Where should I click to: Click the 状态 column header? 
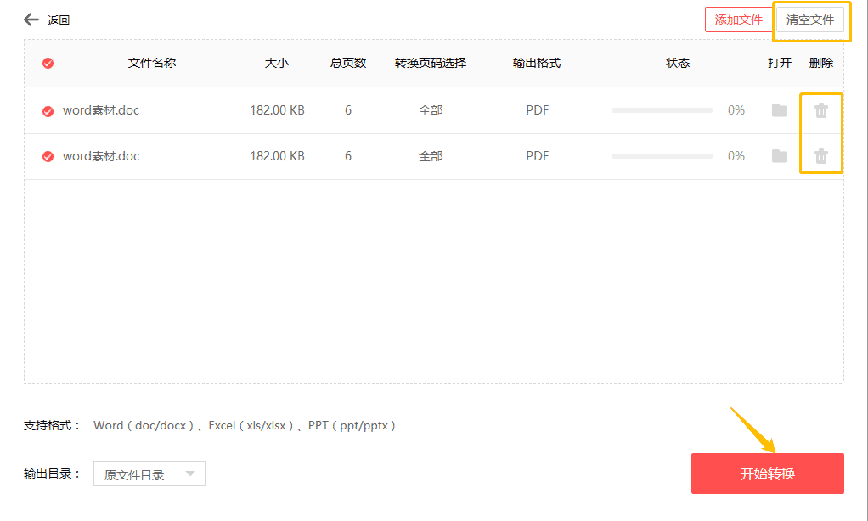pyautogui.click(x=678, y=63)
